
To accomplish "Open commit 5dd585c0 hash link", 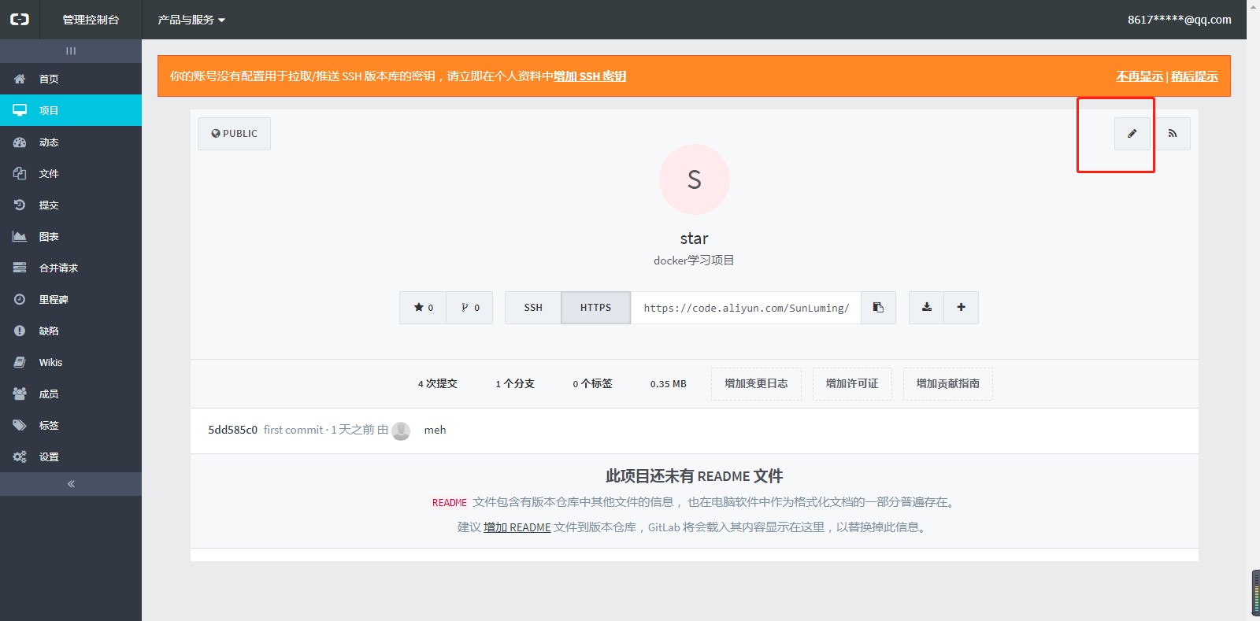I will pos(232,430).
